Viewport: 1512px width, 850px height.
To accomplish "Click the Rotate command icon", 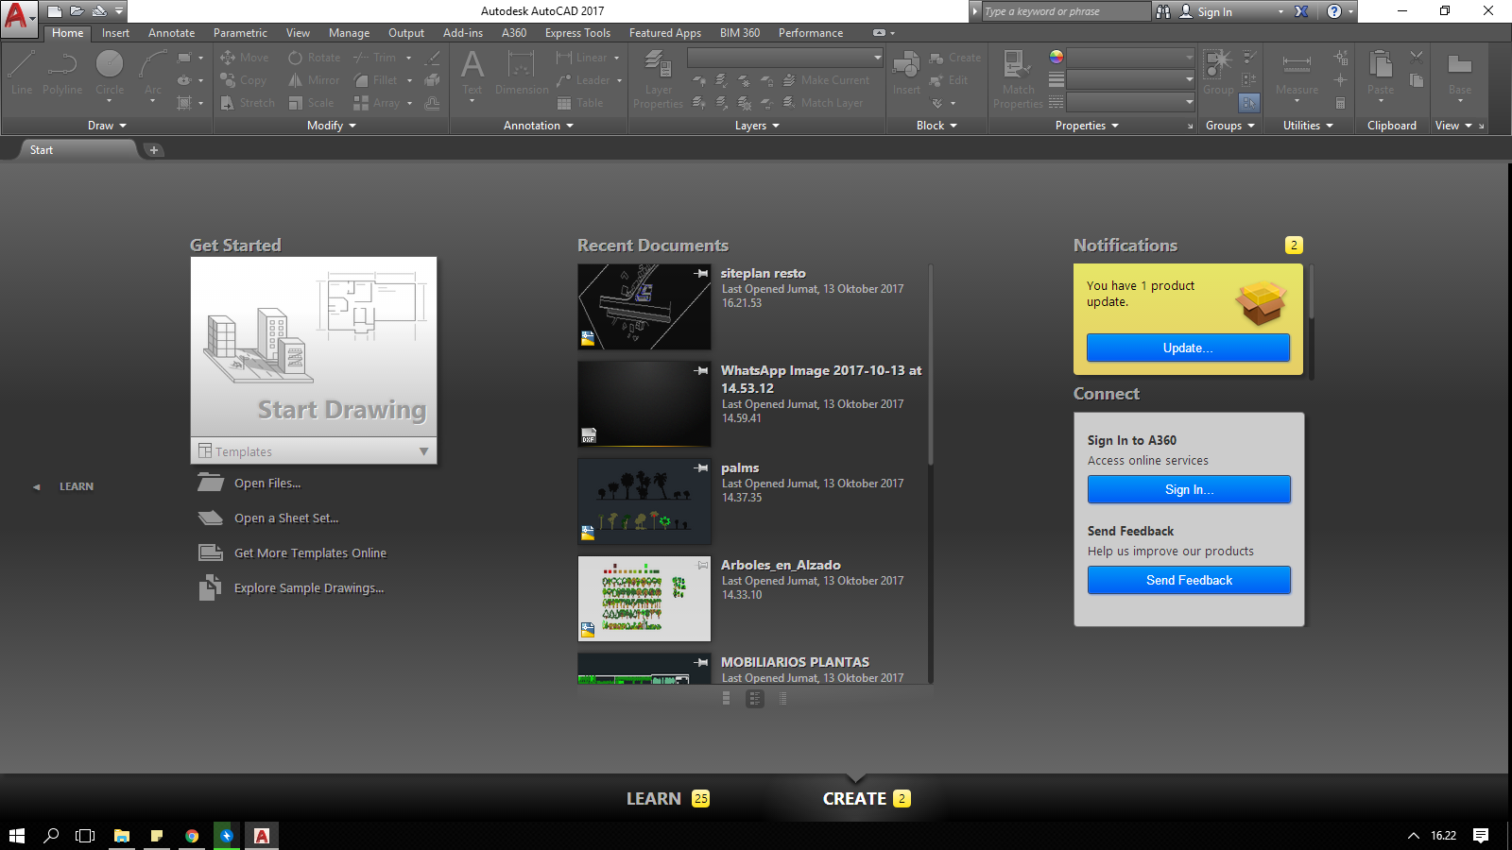I will tap(296, 57).
